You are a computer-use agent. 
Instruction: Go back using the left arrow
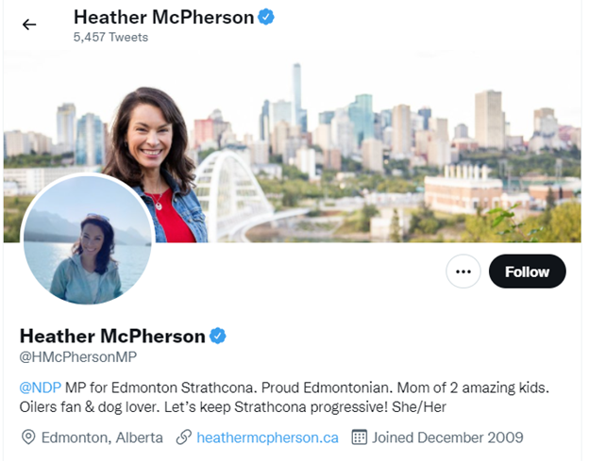pyautogui.click(x=29, y=25)
